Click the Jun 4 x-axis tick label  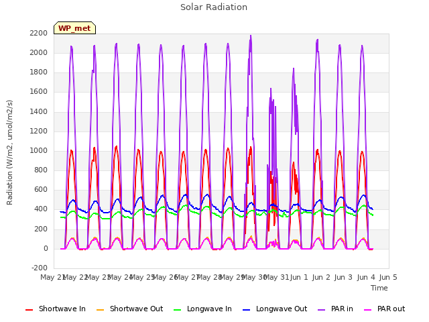coord(366,277)
